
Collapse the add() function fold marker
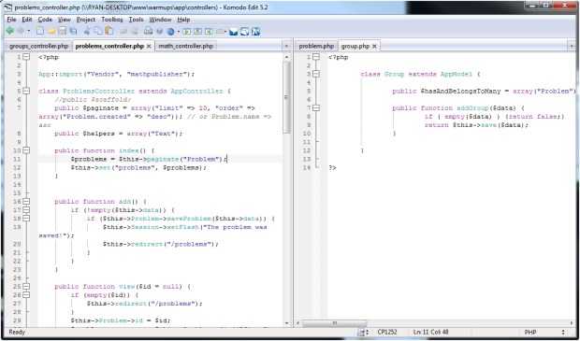pos(26,202)
